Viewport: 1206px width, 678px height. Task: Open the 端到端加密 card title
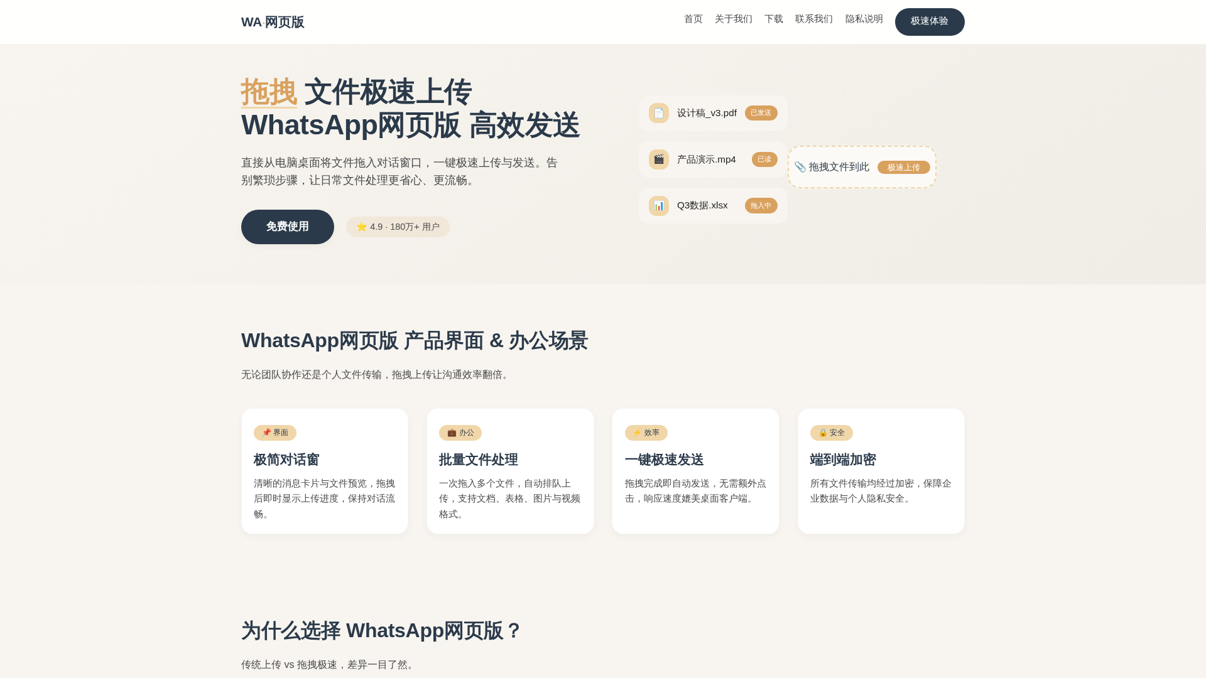(x=843, y=460)
